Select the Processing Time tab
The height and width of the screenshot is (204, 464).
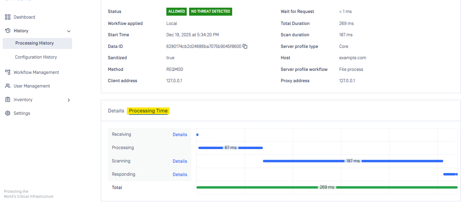tap(148, 111)
